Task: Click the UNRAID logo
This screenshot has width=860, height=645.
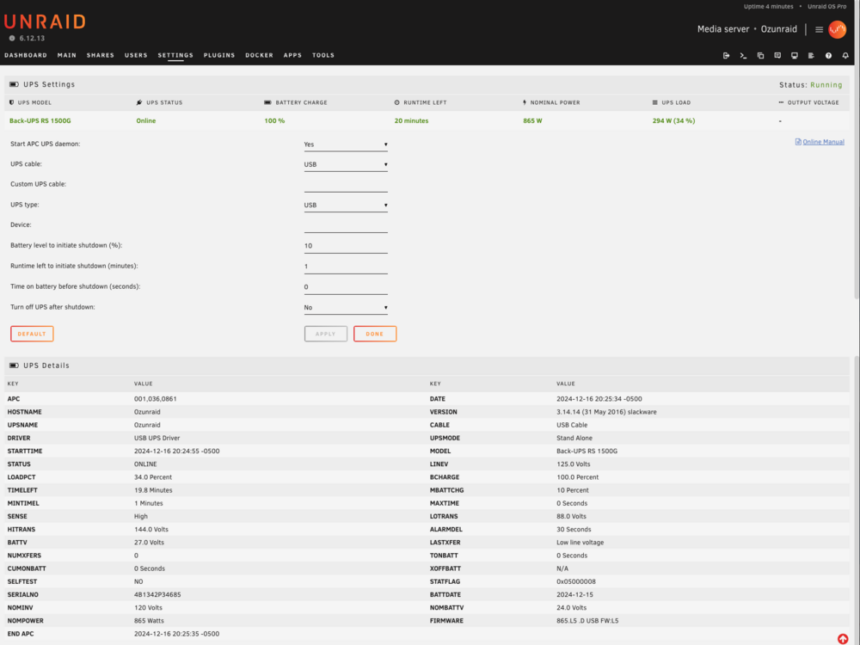Action: tap(45, 22)
